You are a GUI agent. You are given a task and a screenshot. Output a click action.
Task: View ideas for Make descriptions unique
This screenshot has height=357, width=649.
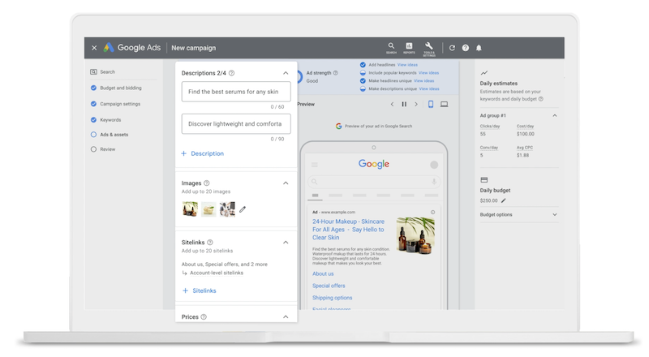click(429, 88)
